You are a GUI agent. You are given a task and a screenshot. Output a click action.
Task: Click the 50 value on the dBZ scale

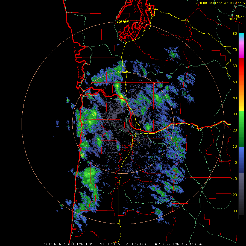[x=235, y=82]
